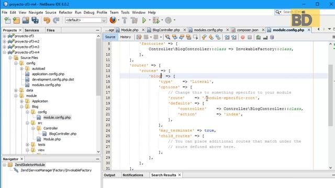Open dropdown arrow next to Firefox icon
335x188 pixels.
[x=119, y=20]
